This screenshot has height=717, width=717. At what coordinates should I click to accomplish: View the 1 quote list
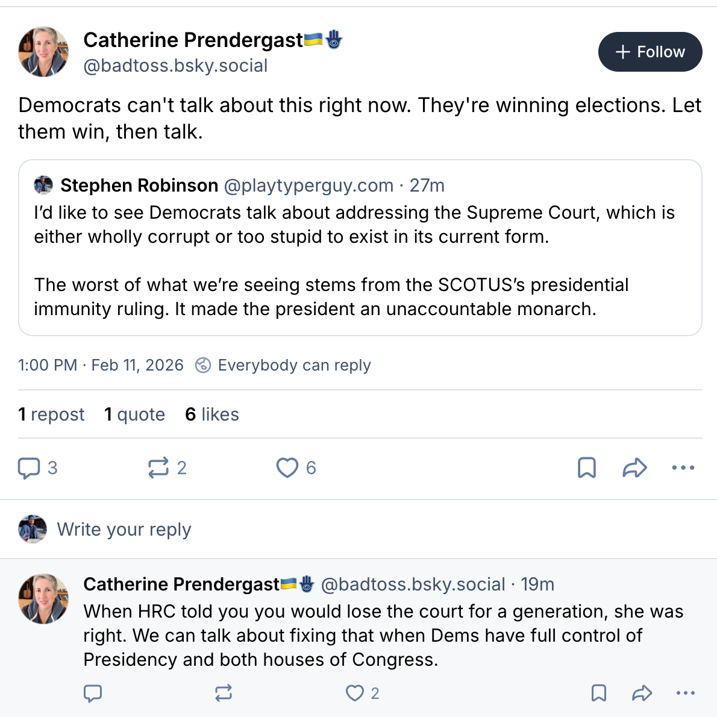click(x=134, y=415)
